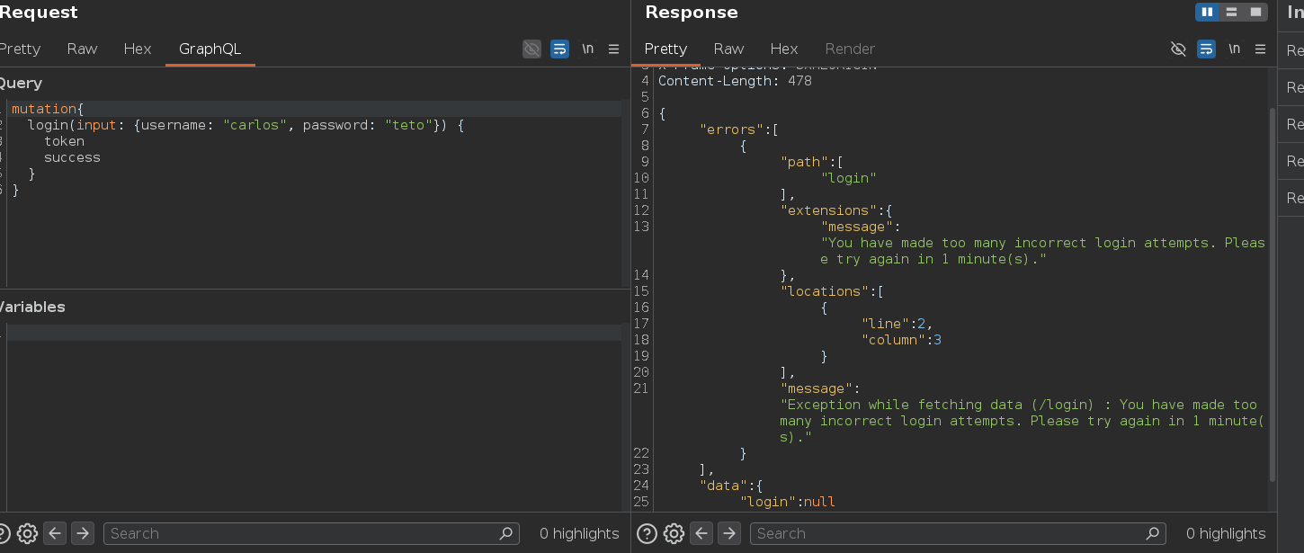Select side-by-side vertical split layout
Viewport: 1304px width, 553px height.
tap(1207, 12)
